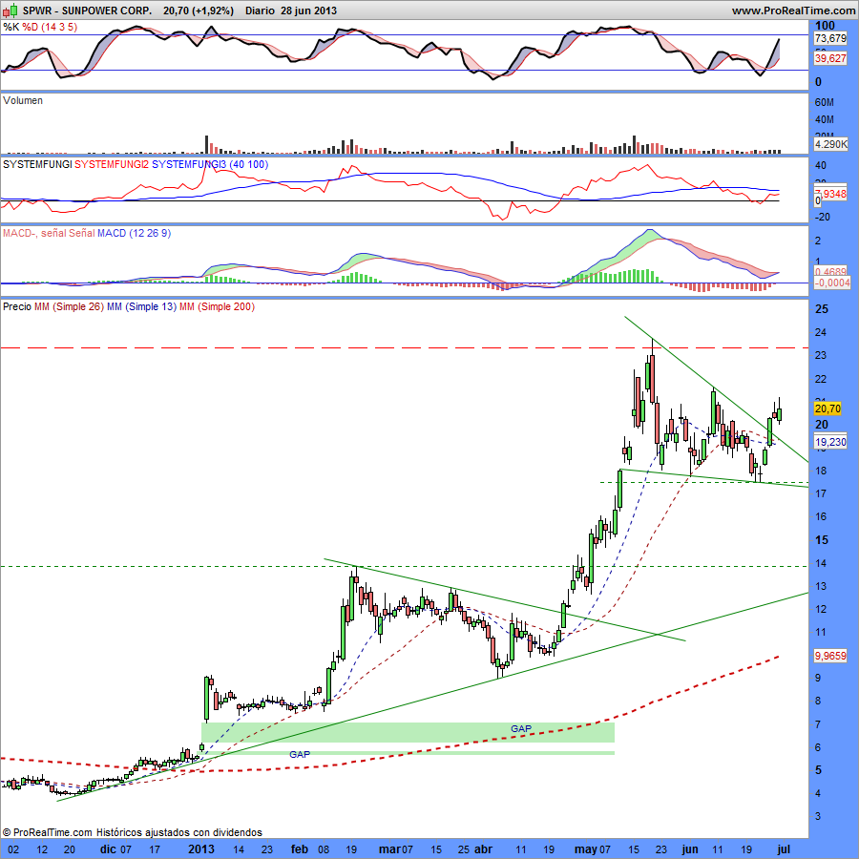Click the %K stochastic label
This screenshot has height=859, width=859.
(10, 27)
